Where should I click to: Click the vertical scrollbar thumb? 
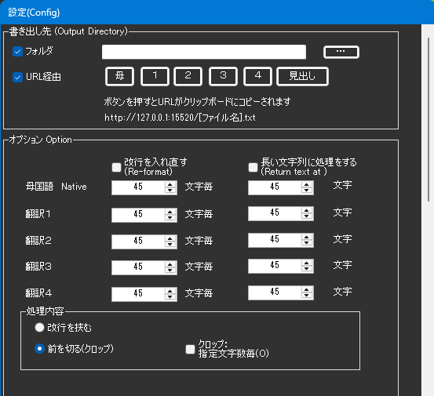pyautogui.click(x=429, y=119)
